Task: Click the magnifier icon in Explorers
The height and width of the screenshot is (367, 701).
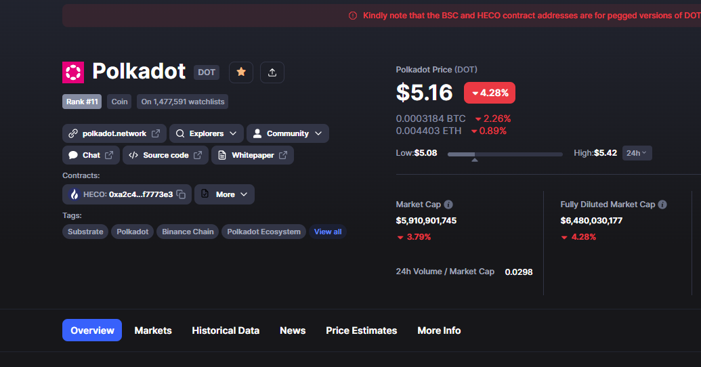Action: click(x=179, y=133)
